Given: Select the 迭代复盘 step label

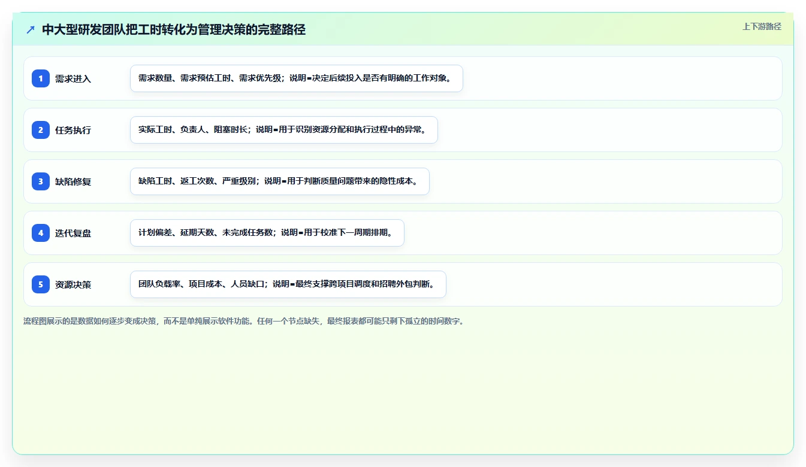Looking at the screenshot, I should (x=73, y=233).
